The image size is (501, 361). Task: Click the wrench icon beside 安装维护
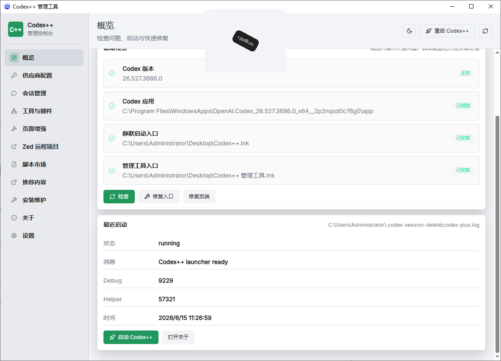[x=14, y=200]
